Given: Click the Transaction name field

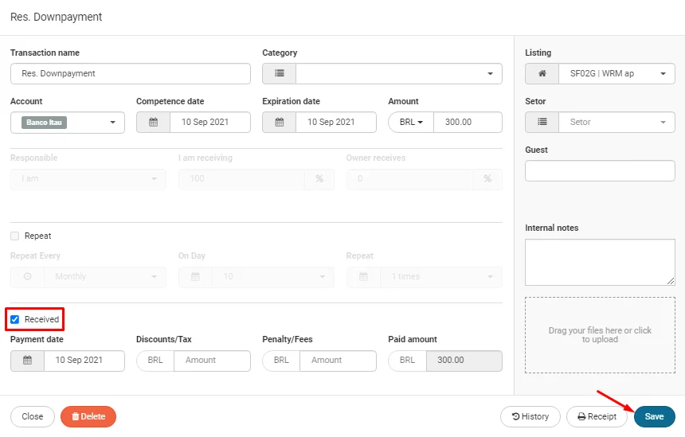Looking at the screenshot, I should (x=131, y=74).
